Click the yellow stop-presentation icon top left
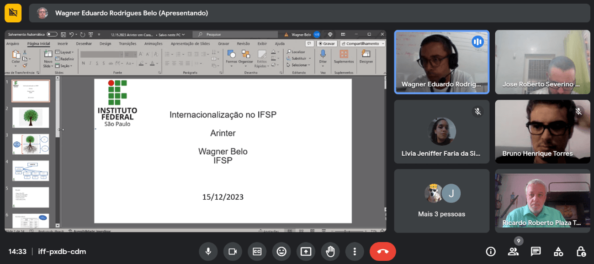Viewport: 594px width, 264px height. (x=13, y=13)
